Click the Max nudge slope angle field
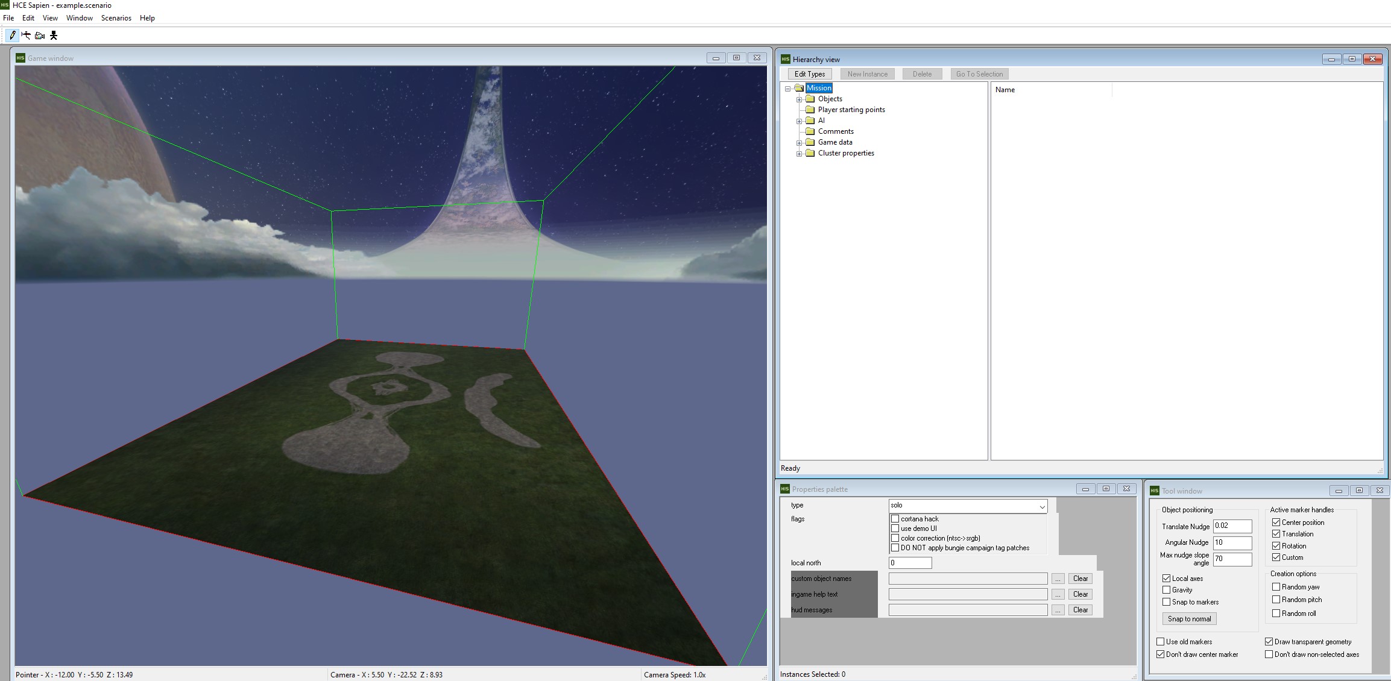Viewport: 1391px width, 681px height. pyautogui.click(x=1232, y=559)
